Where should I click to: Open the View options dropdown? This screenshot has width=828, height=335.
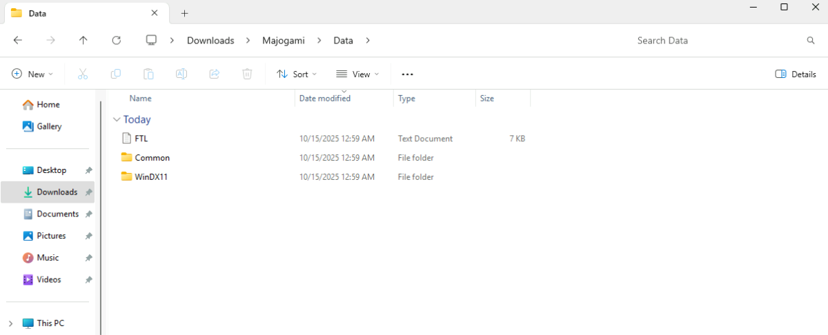357,74
